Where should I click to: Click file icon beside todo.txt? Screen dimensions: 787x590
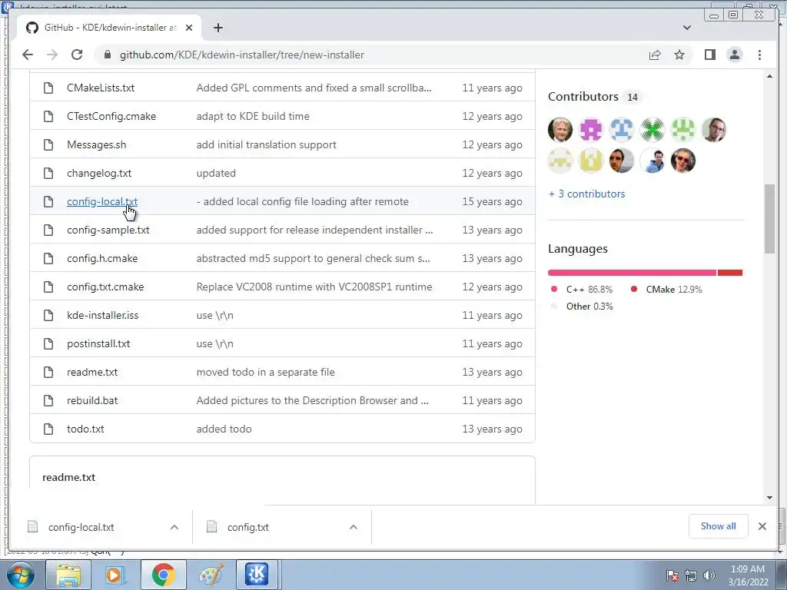[48, 429]
